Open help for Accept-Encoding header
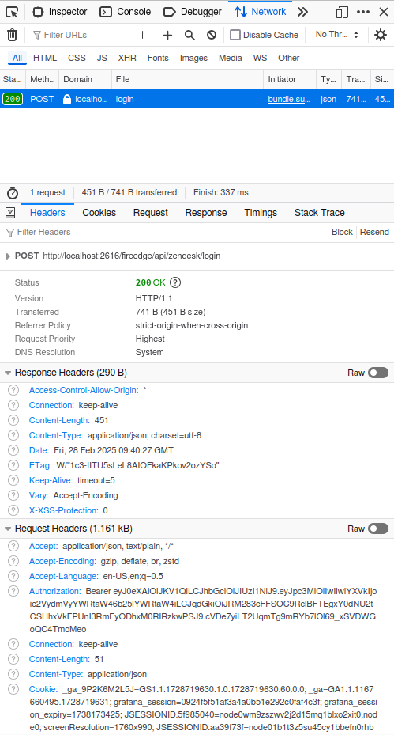 pyautogui.click(x=13, y=561)
